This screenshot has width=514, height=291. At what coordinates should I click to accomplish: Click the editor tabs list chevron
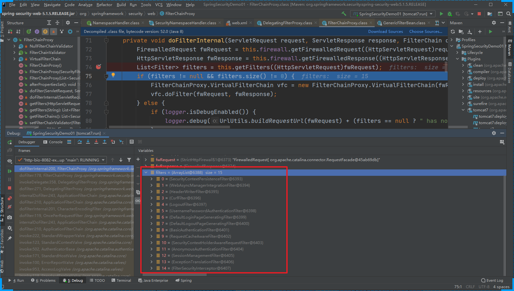[443, 23]
